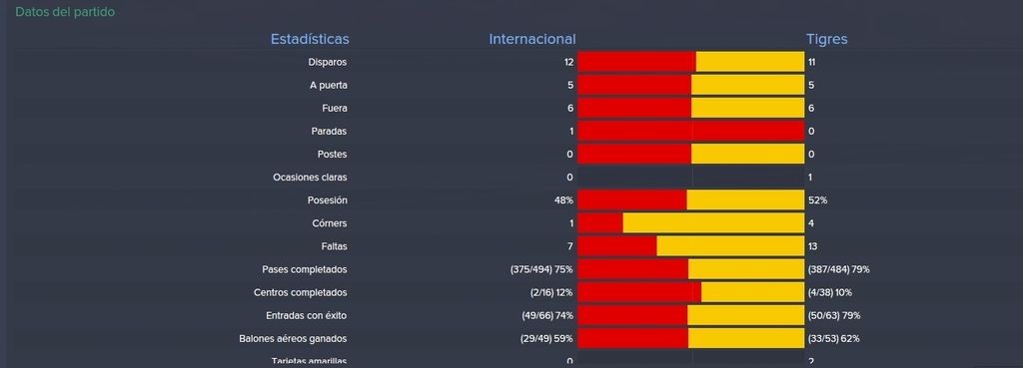Click the 52% possession value for Tigres

click(817, 200)
